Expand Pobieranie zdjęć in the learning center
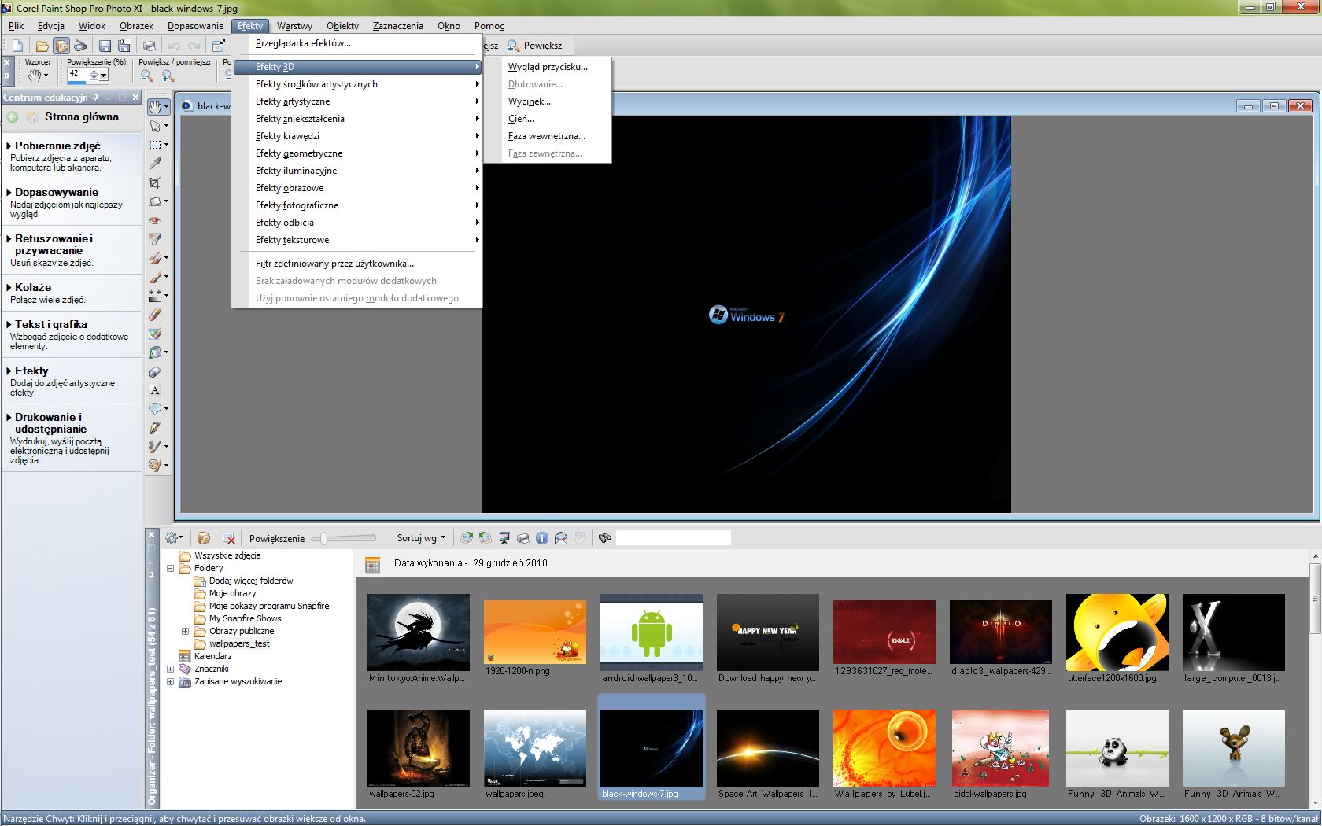The height and width of the screenshot is (826, 1322). click(57, 146)
